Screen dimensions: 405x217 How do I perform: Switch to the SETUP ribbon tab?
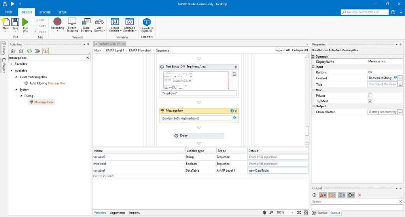click(x=62, y=12)
